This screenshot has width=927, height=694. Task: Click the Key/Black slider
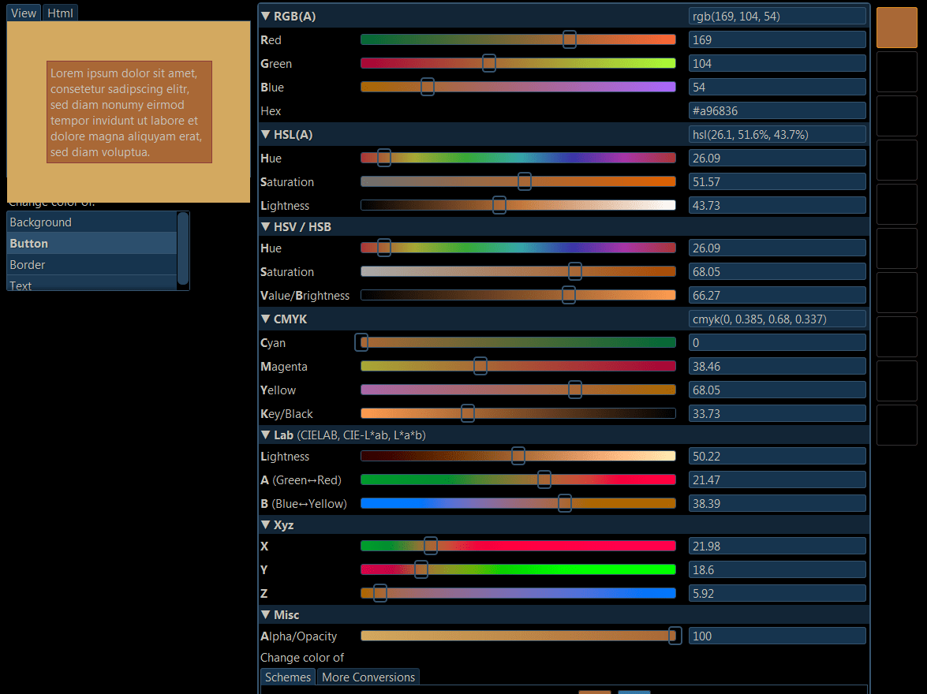coord(518,413)
